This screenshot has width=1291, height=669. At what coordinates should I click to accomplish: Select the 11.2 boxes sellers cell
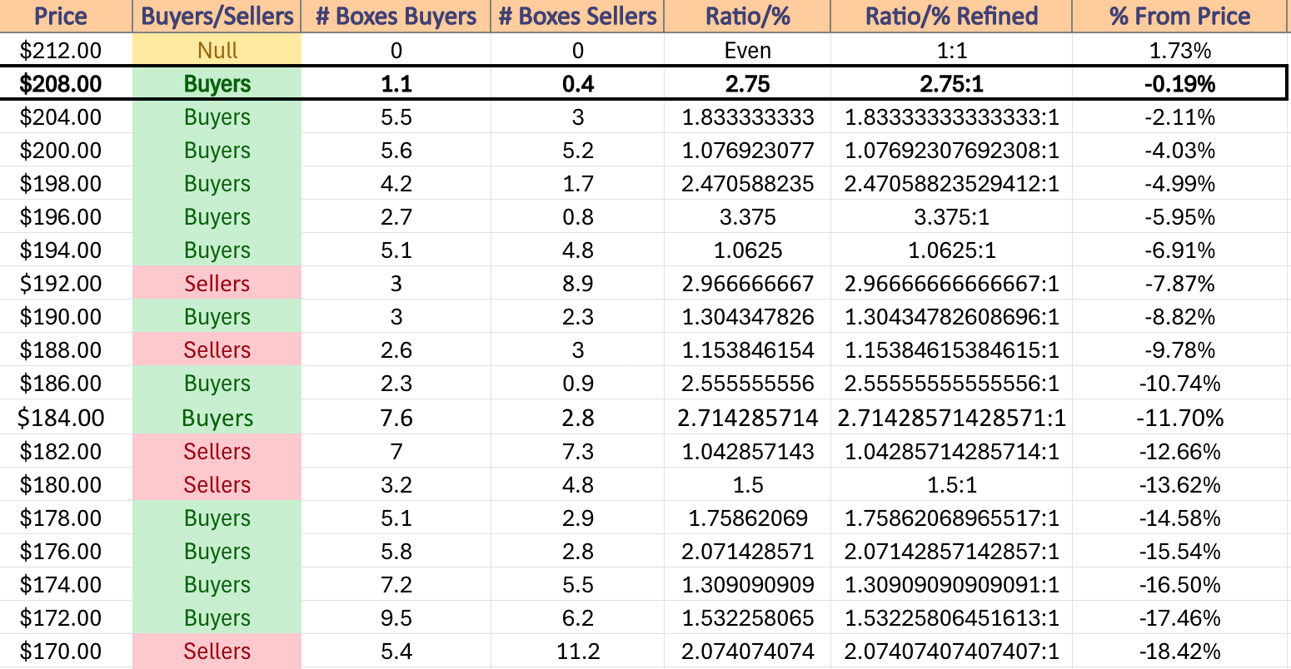(577, 651)
